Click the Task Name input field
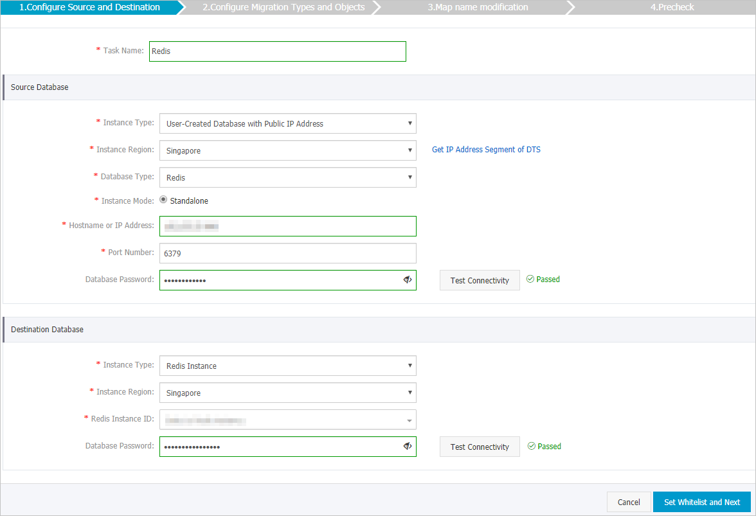756x516 pixels. coord(277,51)
